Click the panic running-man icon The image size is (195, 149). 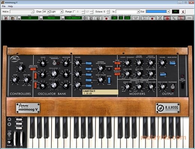[183, 12]
